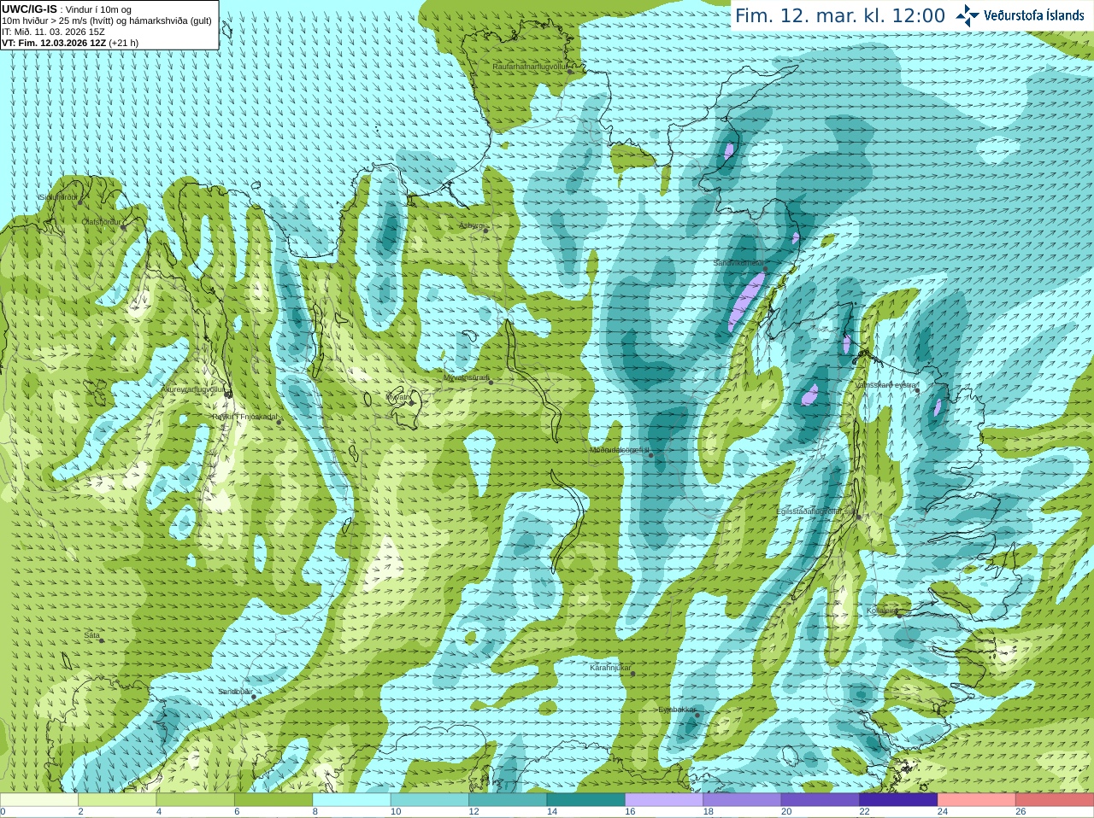Click the 20–22 m/s violet swatch
Image resolution: width=1094 pixels, height=818 pixels.
coord(820,800)
